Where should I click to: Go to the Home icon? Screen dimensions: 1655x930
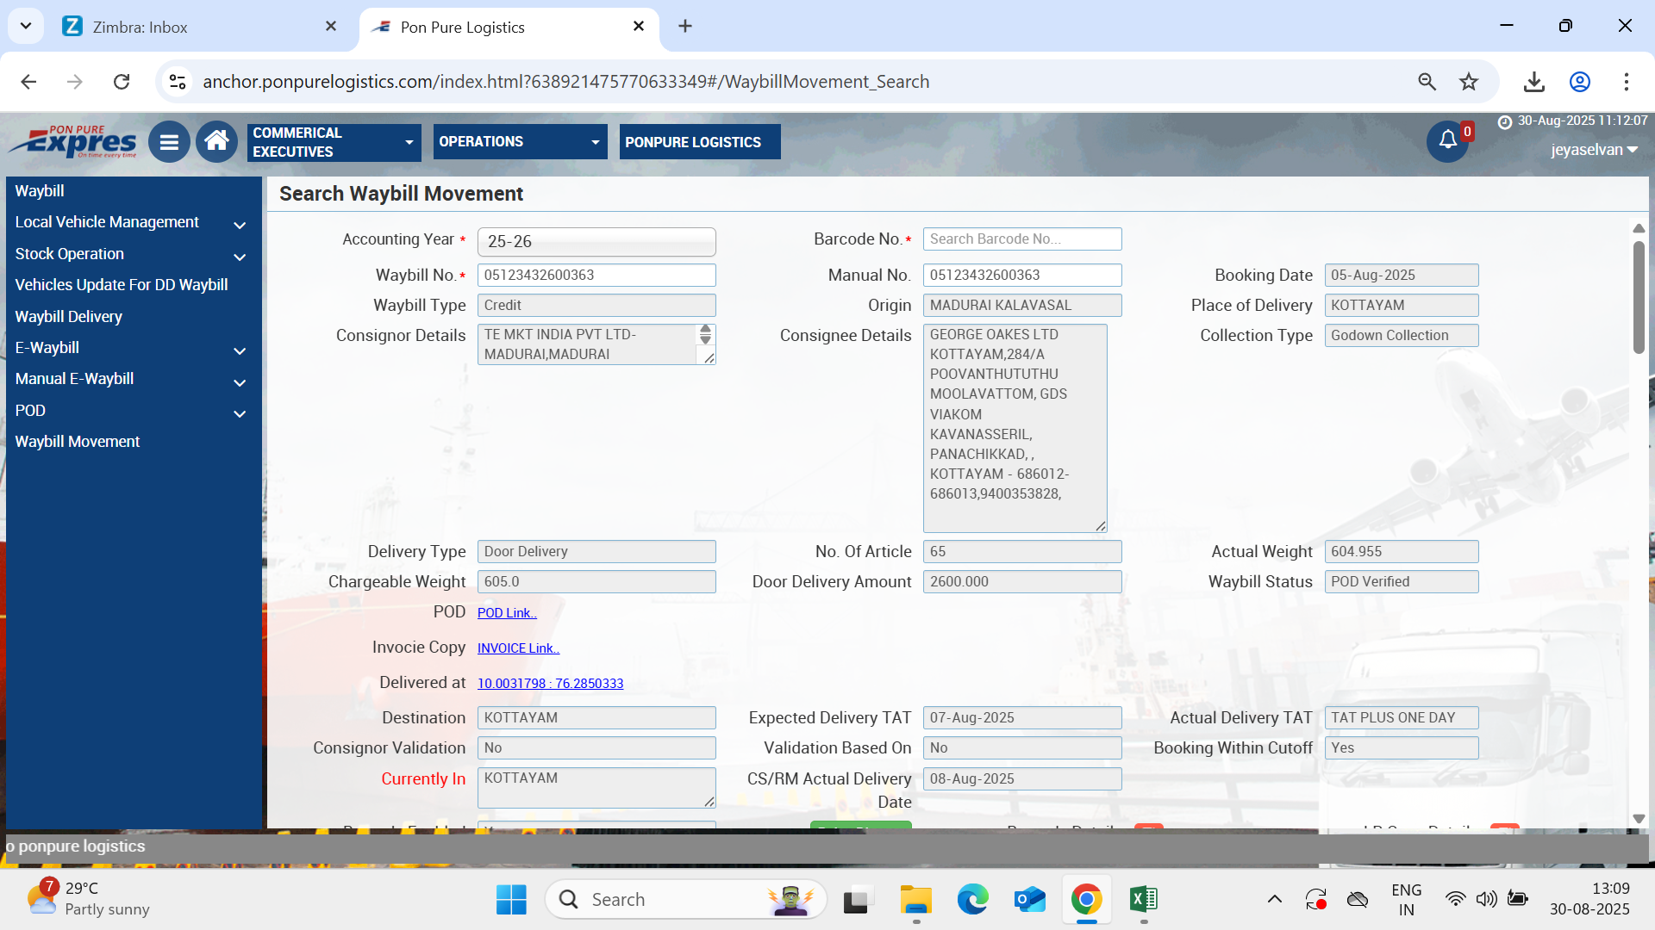(x=216, y=141)
